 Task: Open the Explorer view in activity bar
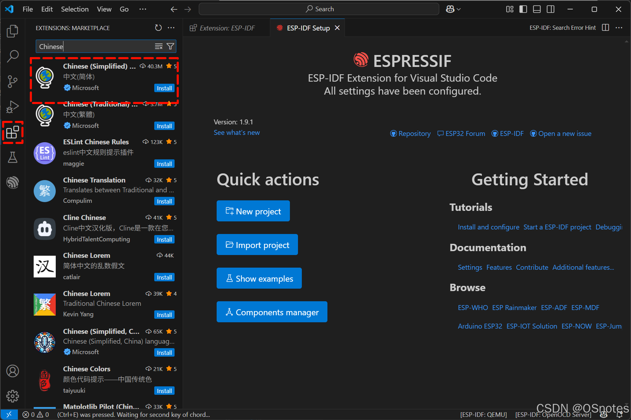coord(13,31)
